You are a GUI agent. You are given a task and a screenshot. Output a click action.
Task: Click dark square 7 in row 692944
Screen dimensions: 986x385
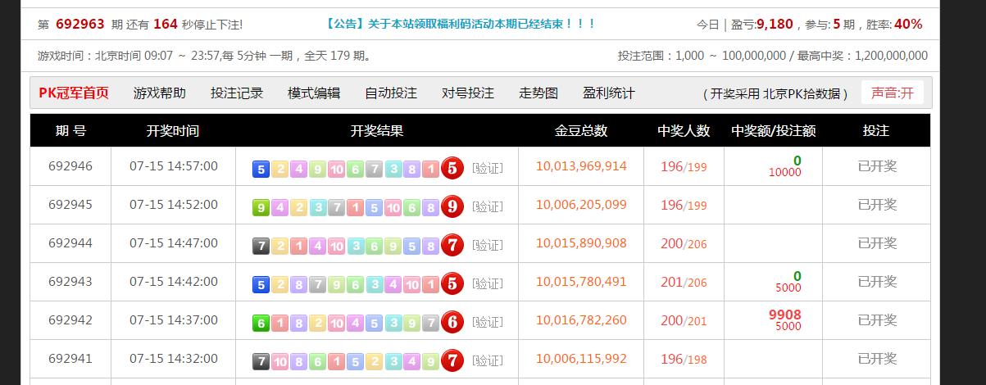point(261,245)
